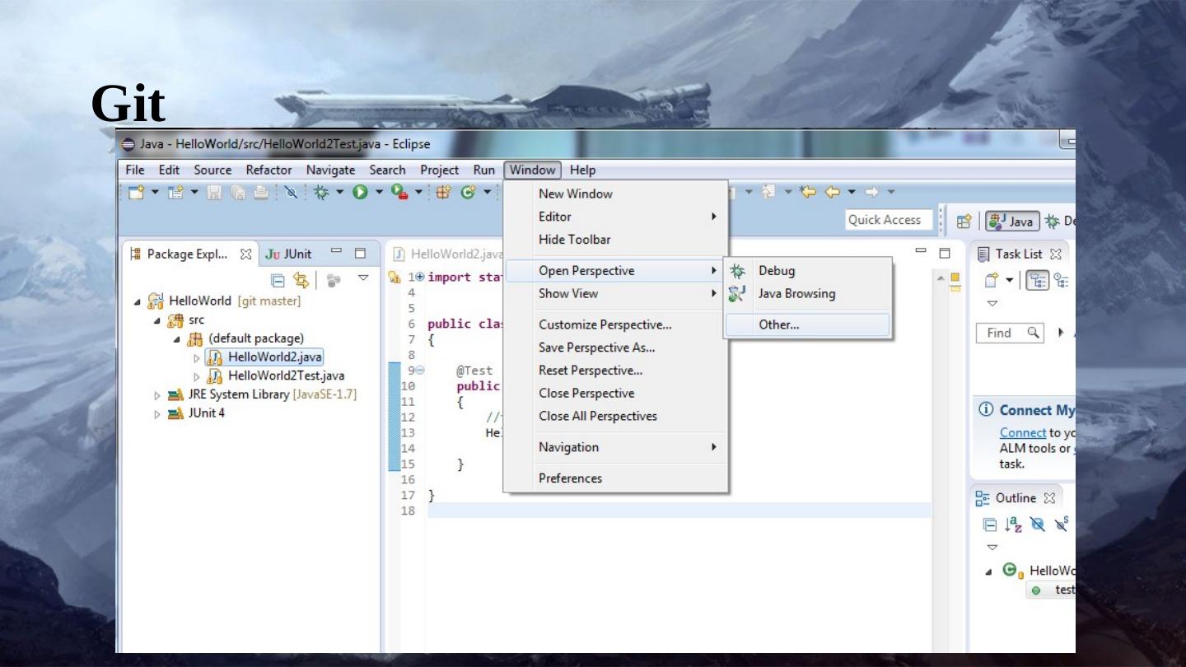Switch to the JUnit tab
Image resolution: width=1186 pixels, height=667 pixels.
click(x=287, y=254)
